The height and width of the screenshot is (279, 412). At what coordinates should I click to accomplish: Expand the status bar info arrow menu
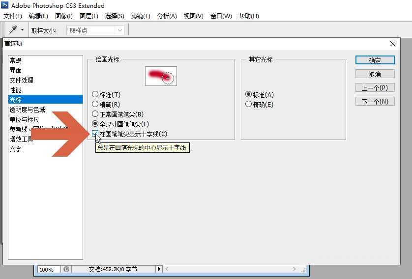(x=159, y=269)
